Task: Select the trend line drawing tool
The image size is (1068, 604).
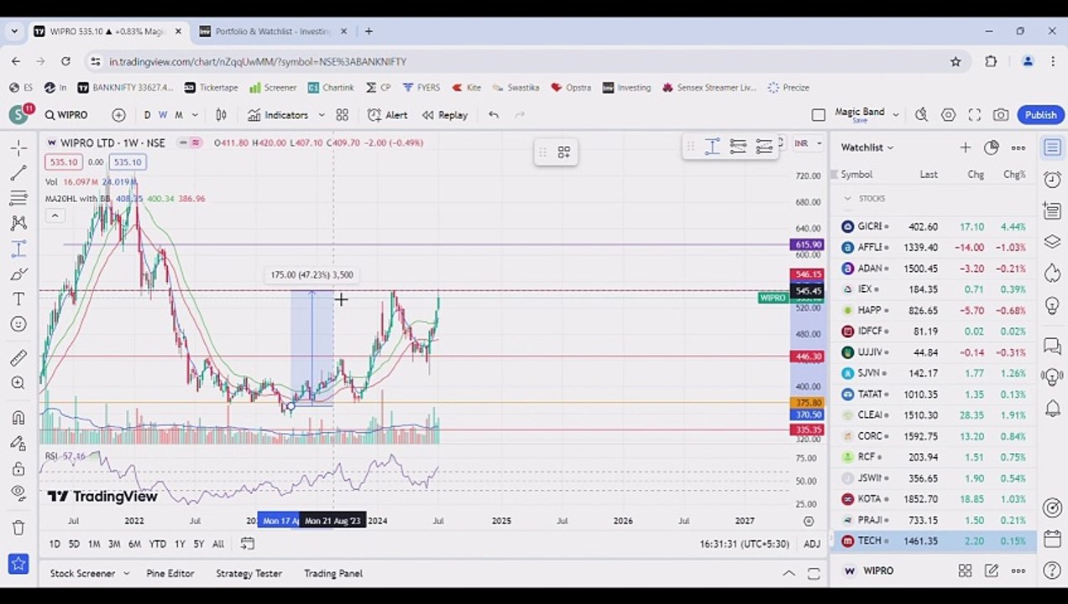Action: pos(18,173)
